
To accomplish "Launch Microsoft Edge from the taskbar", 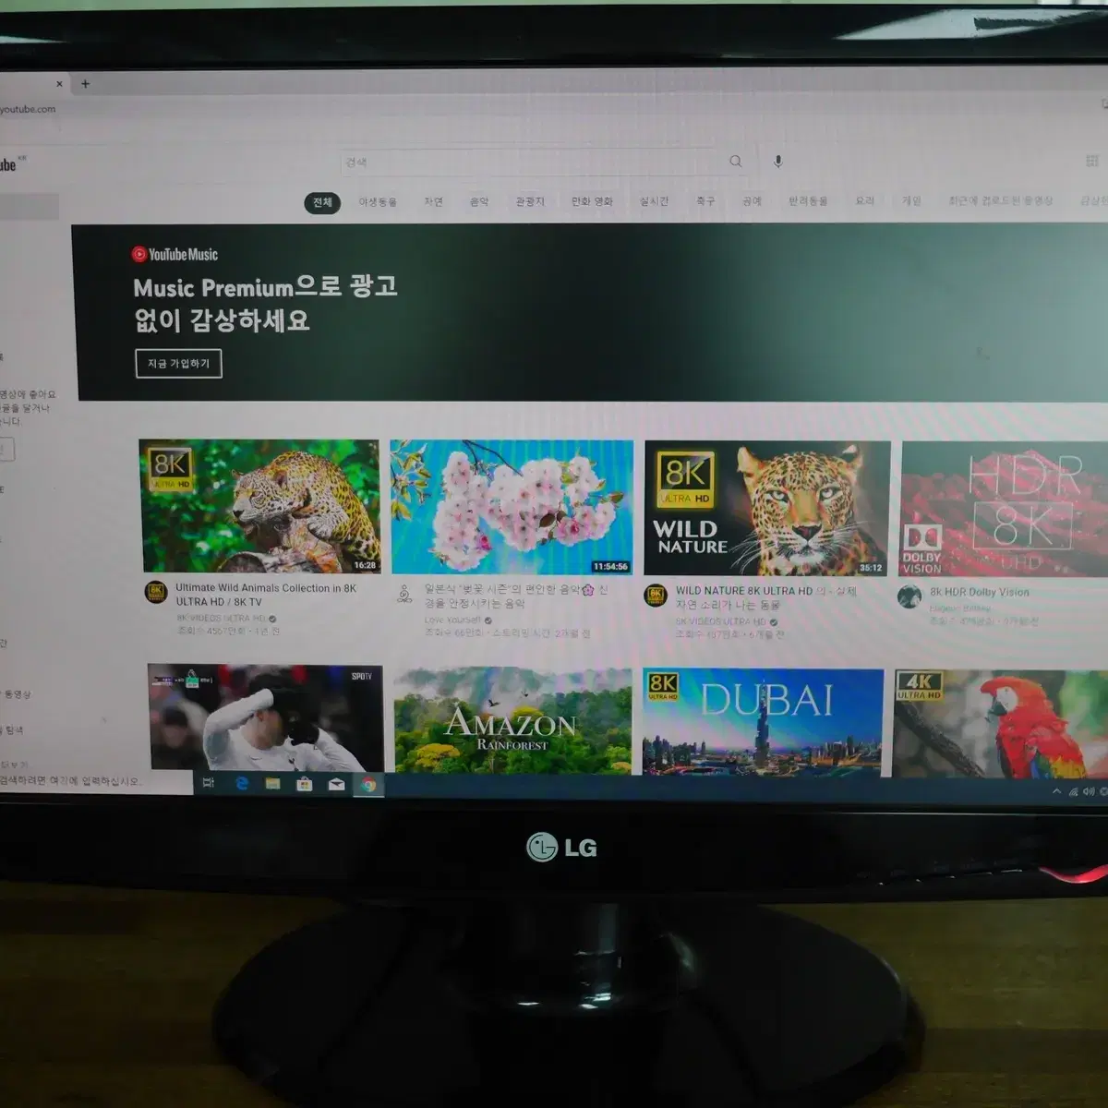I will 242,783.
